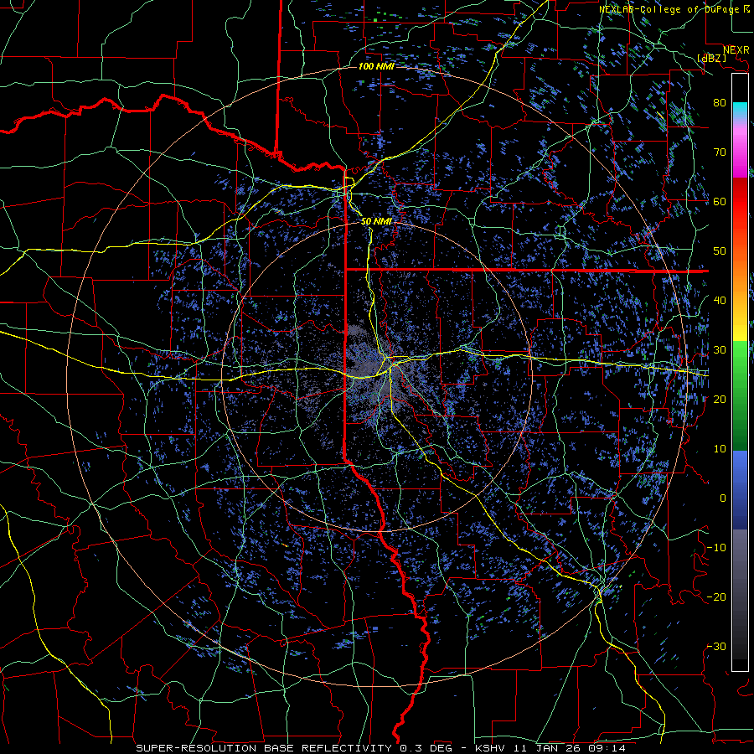Image resolution: width=754 pixels, height=754 pixels.
Task: Click the 70 value on the dBZ scale
Action: 720,152
